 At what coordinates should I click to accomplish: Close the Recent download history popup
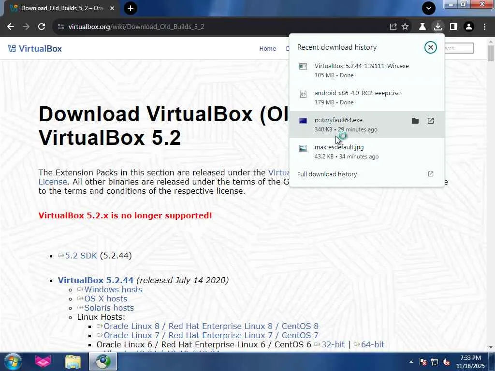click(430, 47)
